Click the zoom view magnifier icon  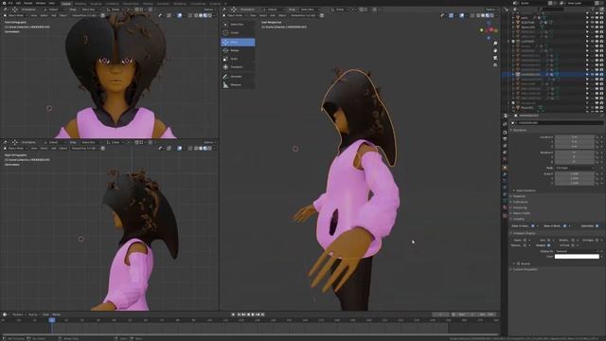point(495,44)
